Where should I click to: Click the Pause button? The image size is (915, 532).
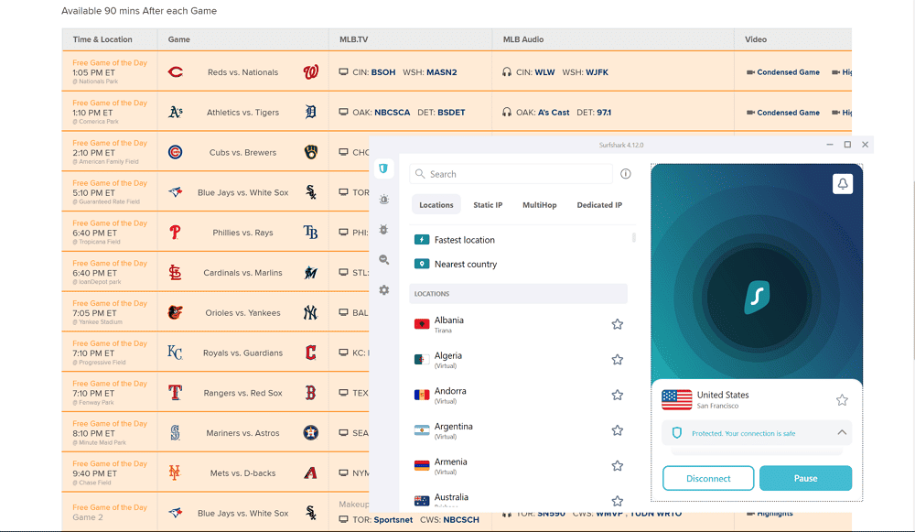click(806, 478)
